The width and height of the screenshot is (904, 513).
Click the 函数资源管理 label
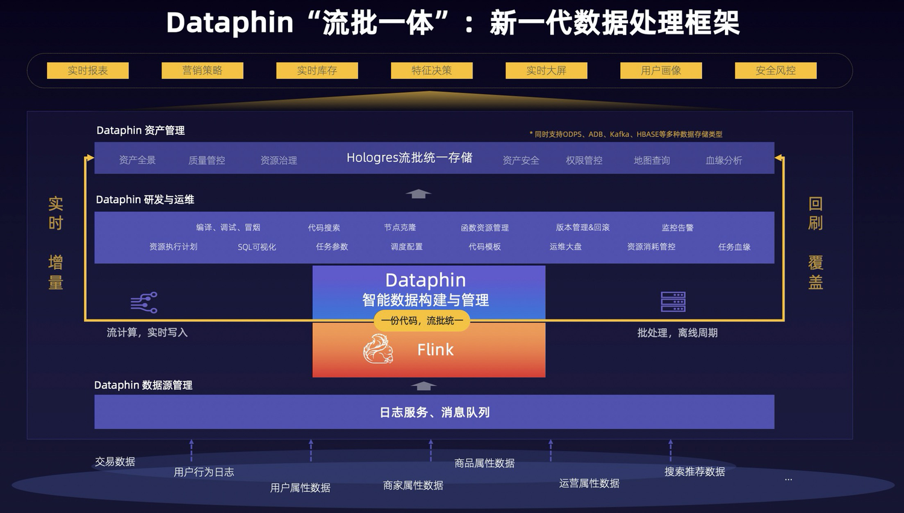485,227
